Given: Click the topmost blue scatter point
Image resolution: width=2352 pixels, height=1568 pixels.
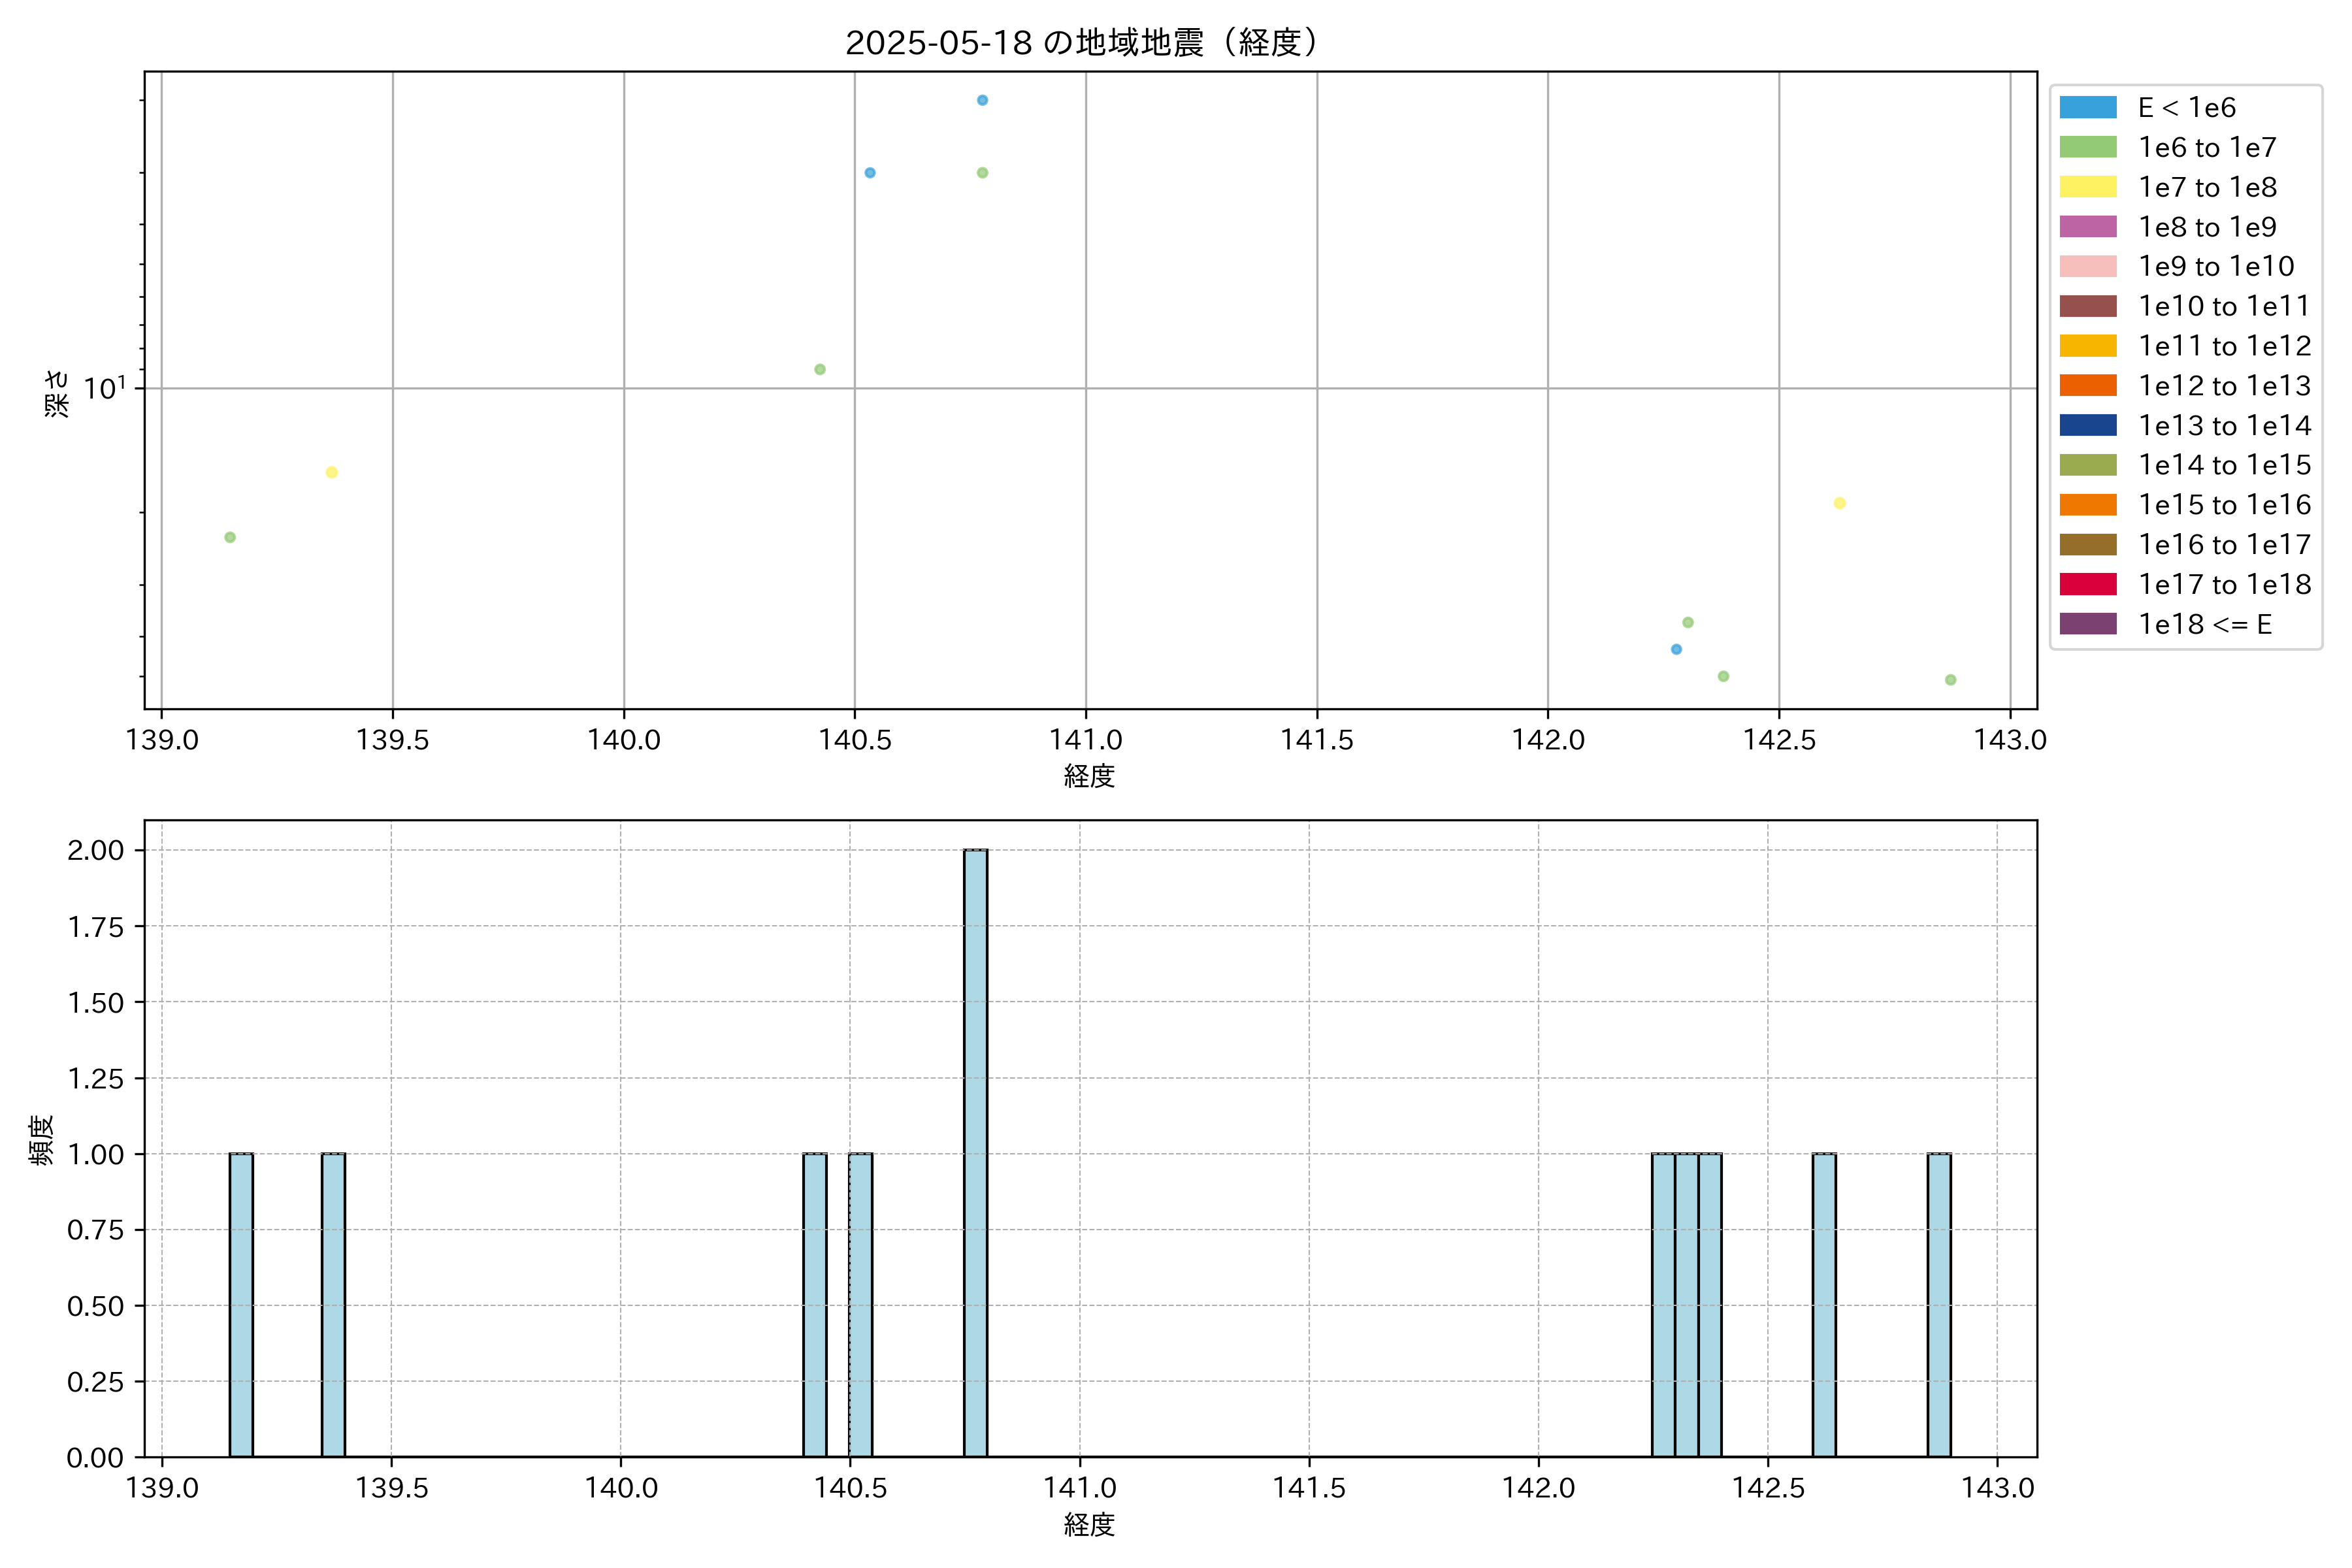Looking at the screenshot, I should (982, 100).
